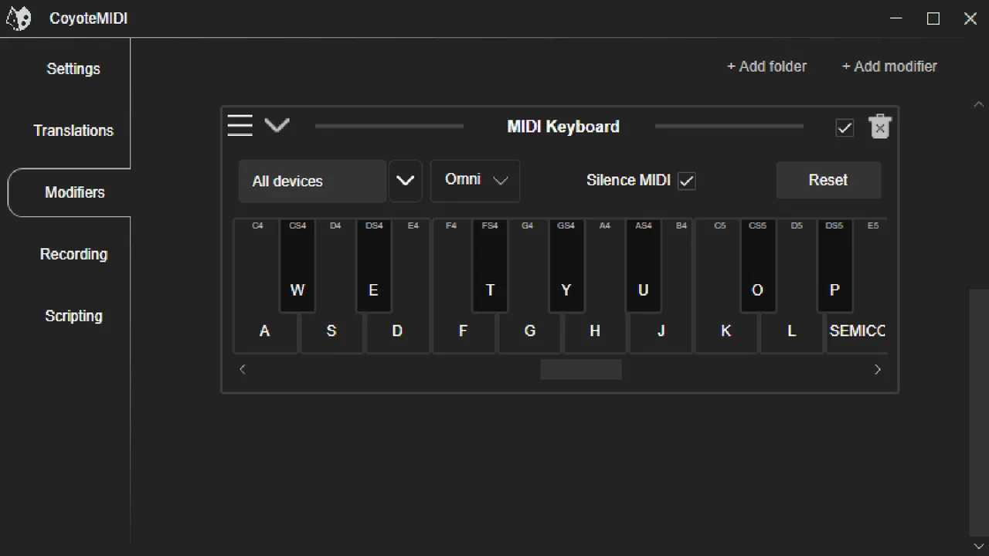Click the modifier list scroll up arrow

[979, 104]
